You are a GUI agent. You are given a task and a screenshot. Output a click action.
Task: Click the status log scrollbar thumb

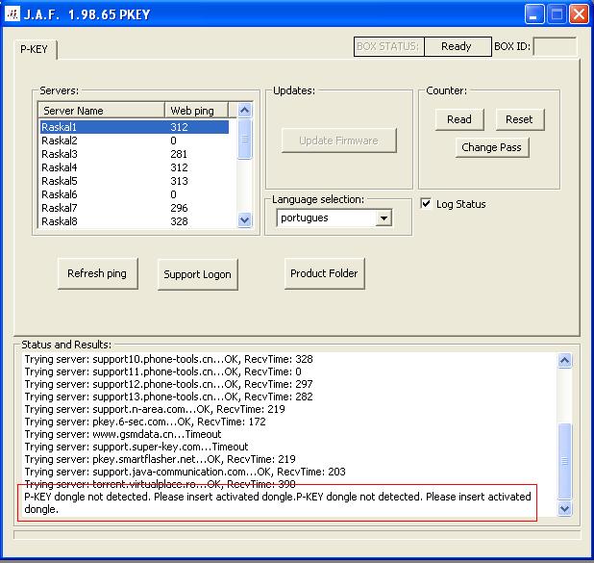coord(565,461)
